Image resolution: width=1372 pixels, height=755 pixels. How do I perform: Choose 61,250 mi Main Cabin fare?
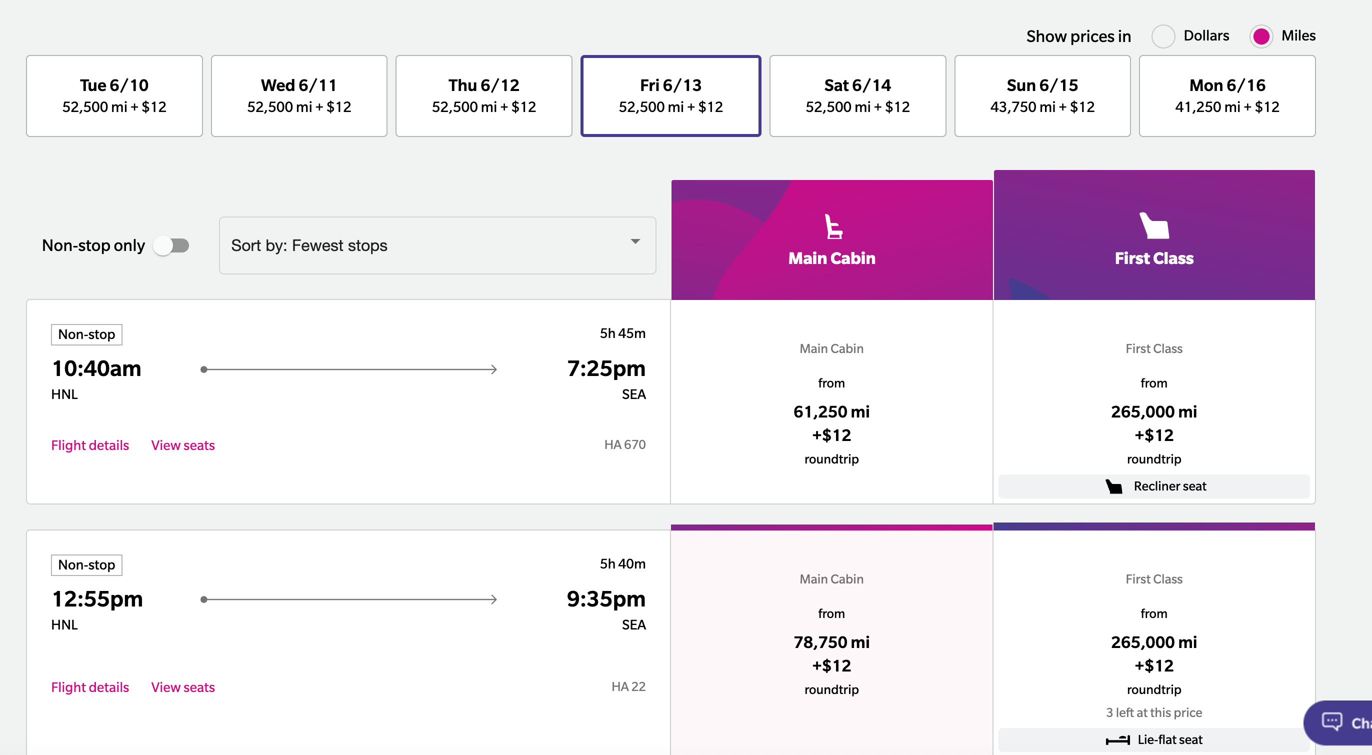coord(831,411)
